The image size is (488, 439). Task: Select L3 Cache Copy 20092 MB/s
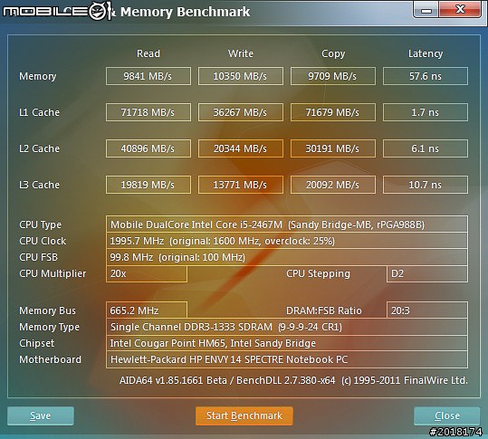pos(333,185)
